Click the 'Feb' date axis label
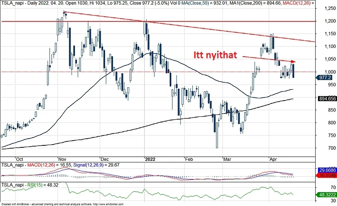This screenshot has width=337, height=206. [x=189, y=159]
